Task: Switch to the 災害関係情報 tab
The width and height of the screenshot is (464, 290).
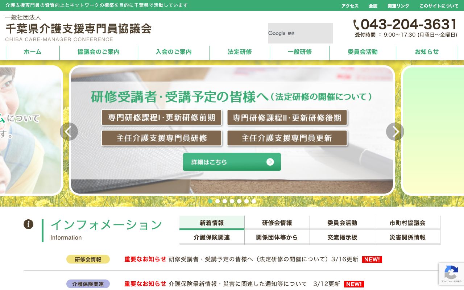Action: pyautogui.click(x=407, y=237)
